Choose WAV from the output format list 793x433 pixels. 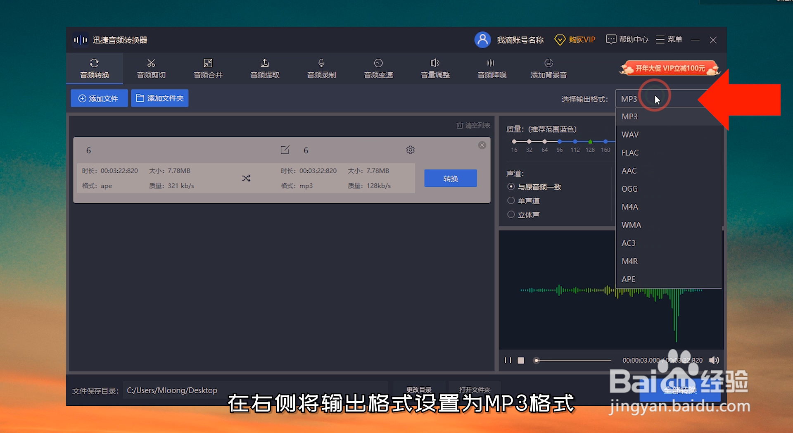[x=630, y=134]
